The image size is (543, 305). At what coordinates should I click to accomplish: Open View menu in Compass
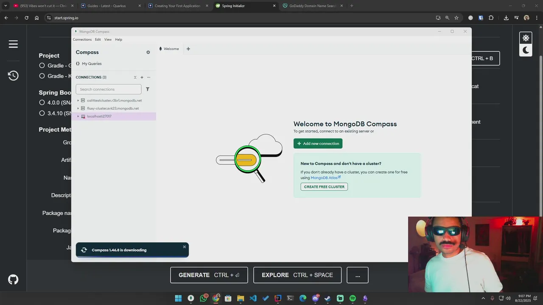coord(108,39)
